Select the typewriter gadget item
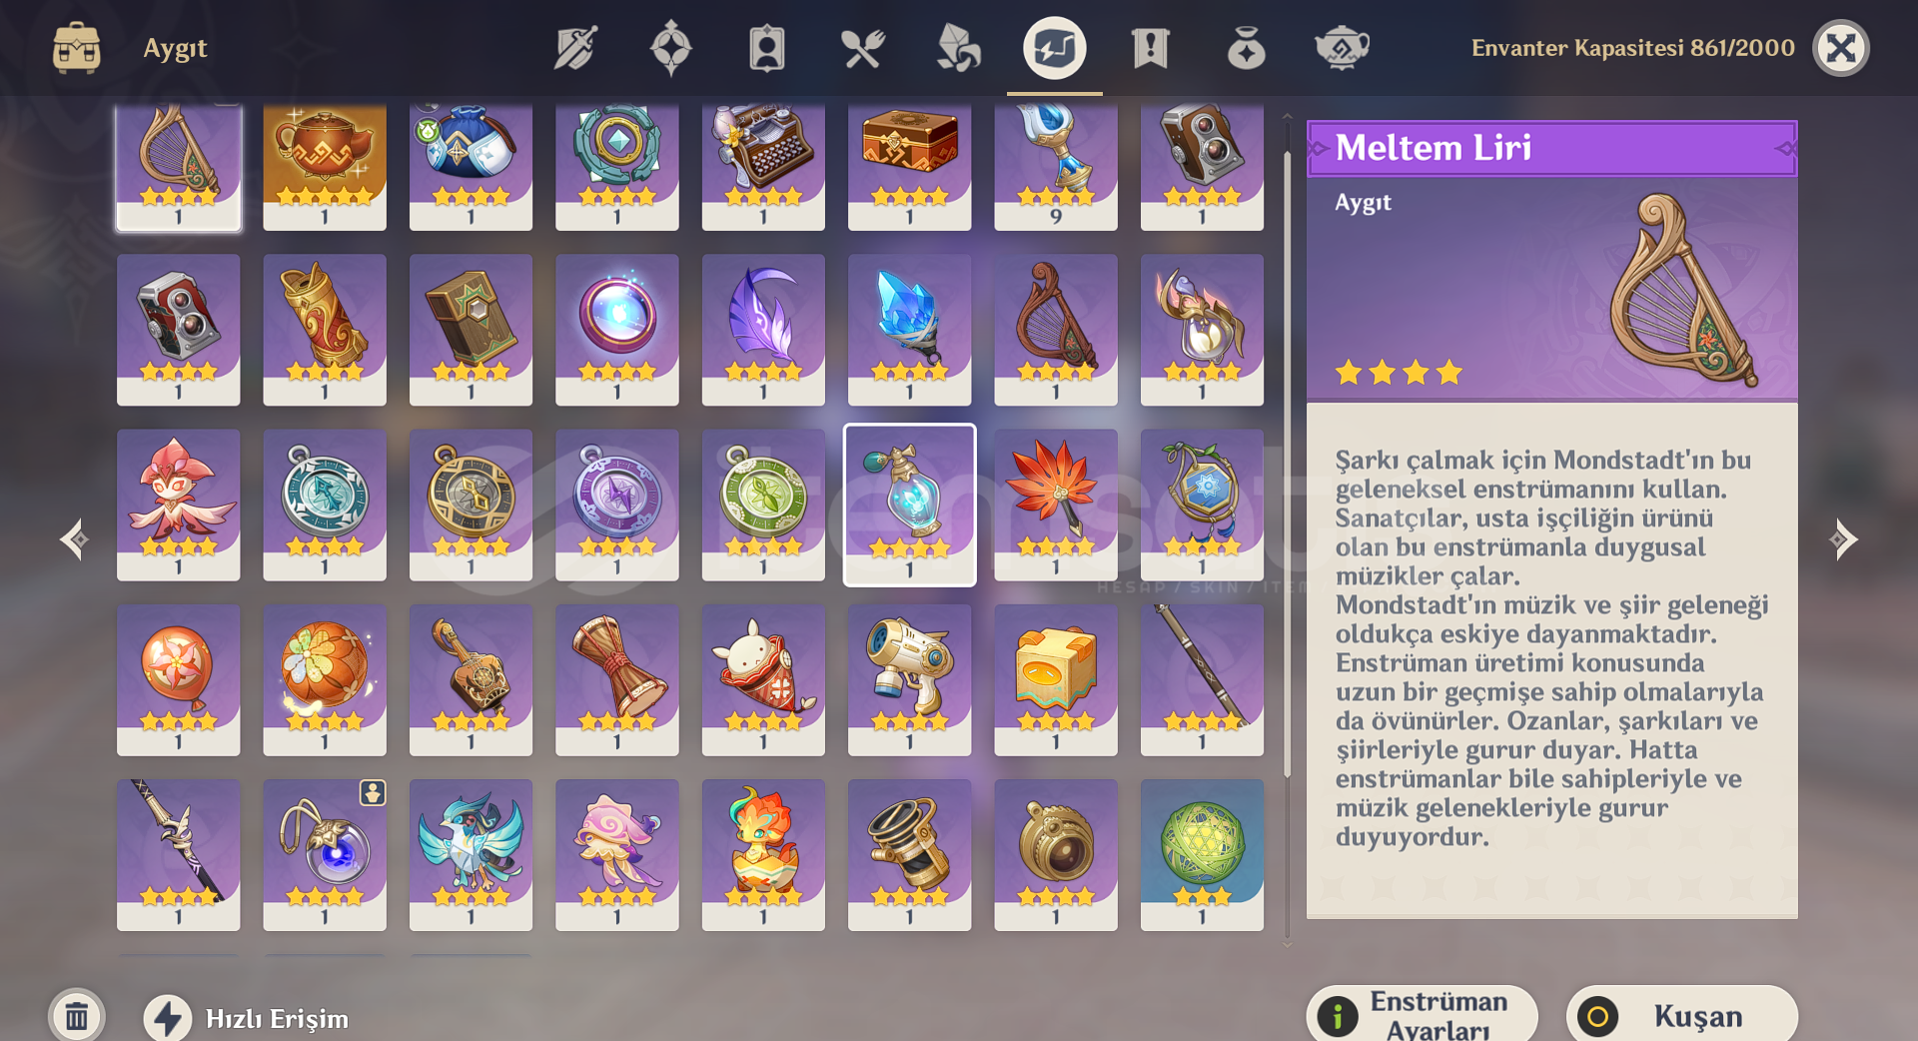 point(763,166)
